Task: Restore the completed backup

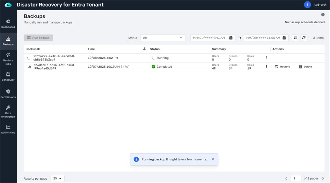Action: pos(282,67)
